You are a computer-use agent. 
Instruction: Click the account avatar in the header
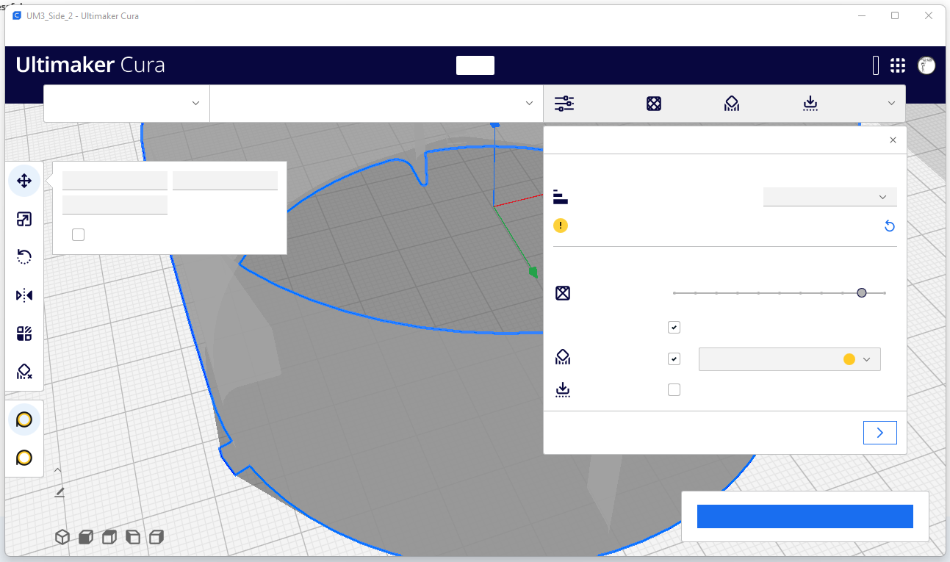pyautogui.click(x=926, y=65)
